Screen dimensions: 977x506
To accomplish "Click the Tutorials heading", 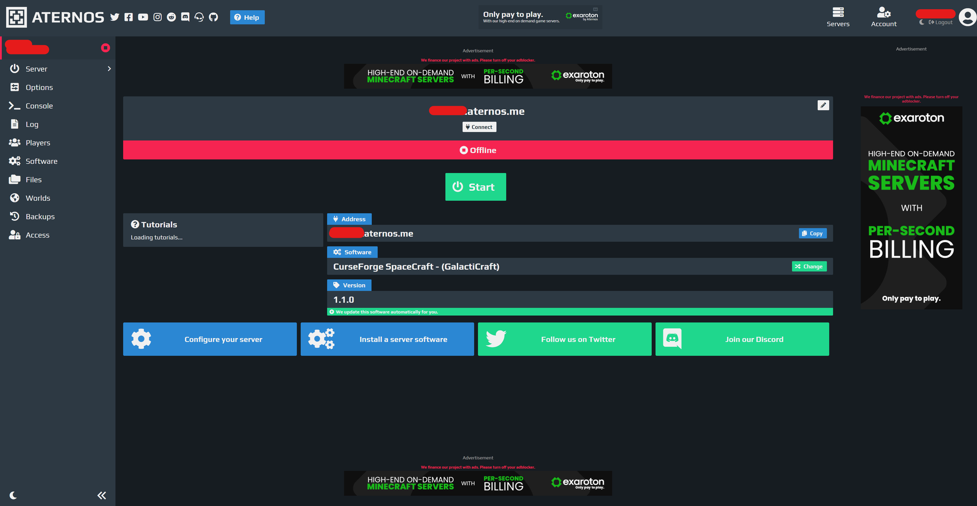I will click(154, 224).
